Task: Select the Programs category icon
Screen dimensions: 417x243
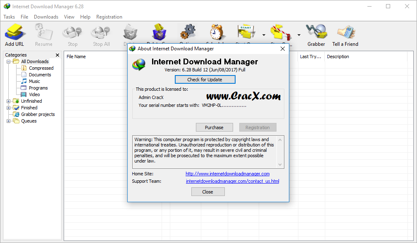Action: (24, 88)
